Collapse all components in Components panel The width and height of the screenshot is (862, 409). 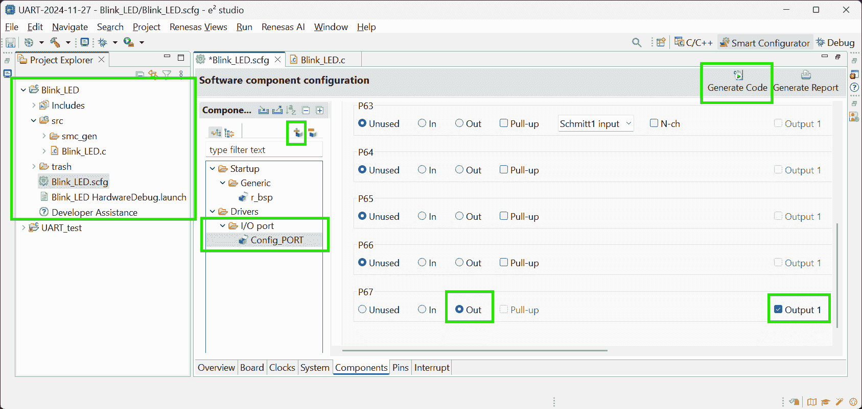306,110
